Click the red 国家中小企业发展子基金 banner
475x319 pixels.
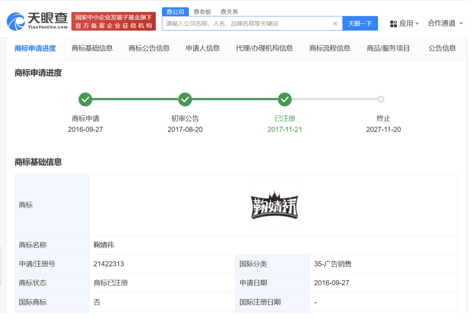[113, 21]
